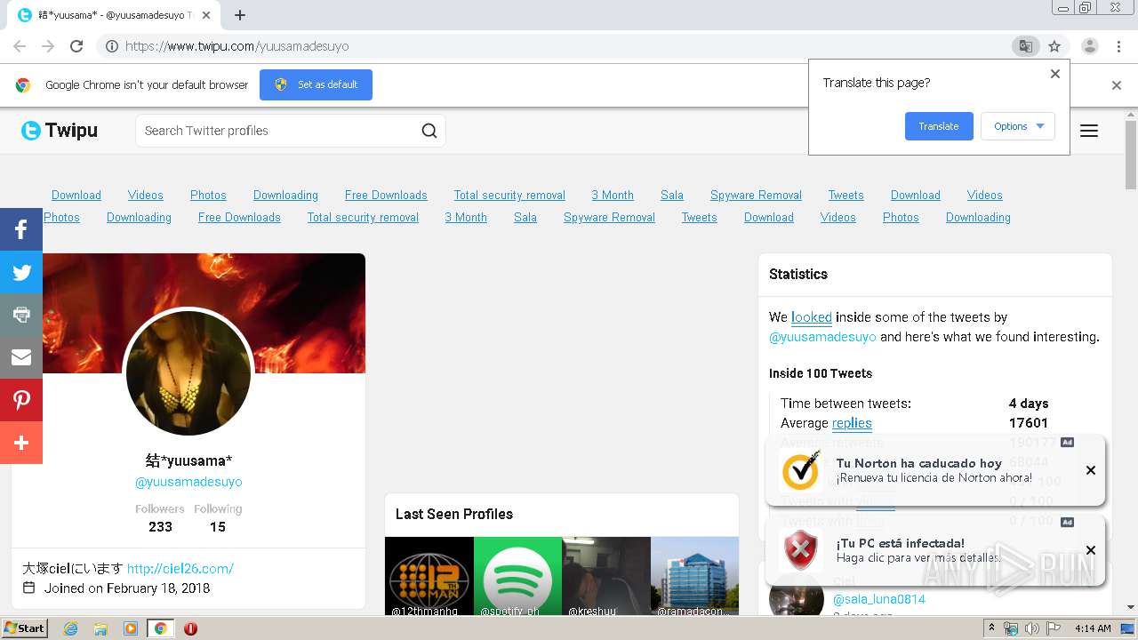The image size is (1138, 640).
Task: Click the volume tray icon
Action: click(x=1032, y=628)
